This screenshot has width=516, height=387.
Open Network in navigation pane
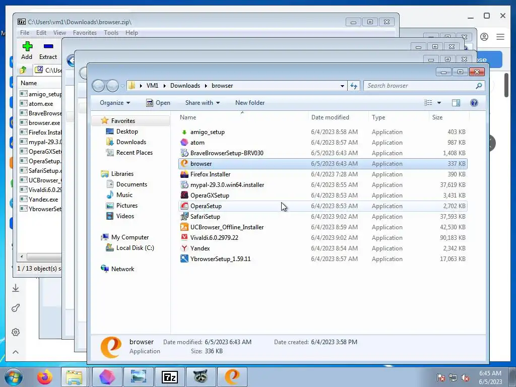tap(122, 269)
